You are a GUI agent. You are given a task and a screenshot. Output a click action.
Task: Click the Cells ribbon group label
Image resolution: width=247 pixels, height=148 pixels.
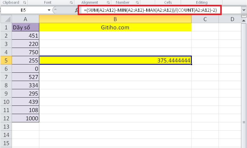point(168,2)
